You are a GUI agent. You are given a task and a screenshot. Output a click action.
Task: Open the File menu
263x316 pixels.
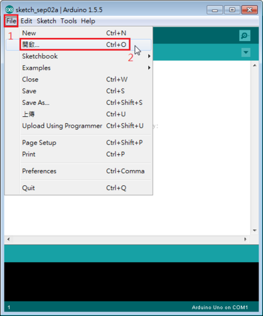click(11, 21)
